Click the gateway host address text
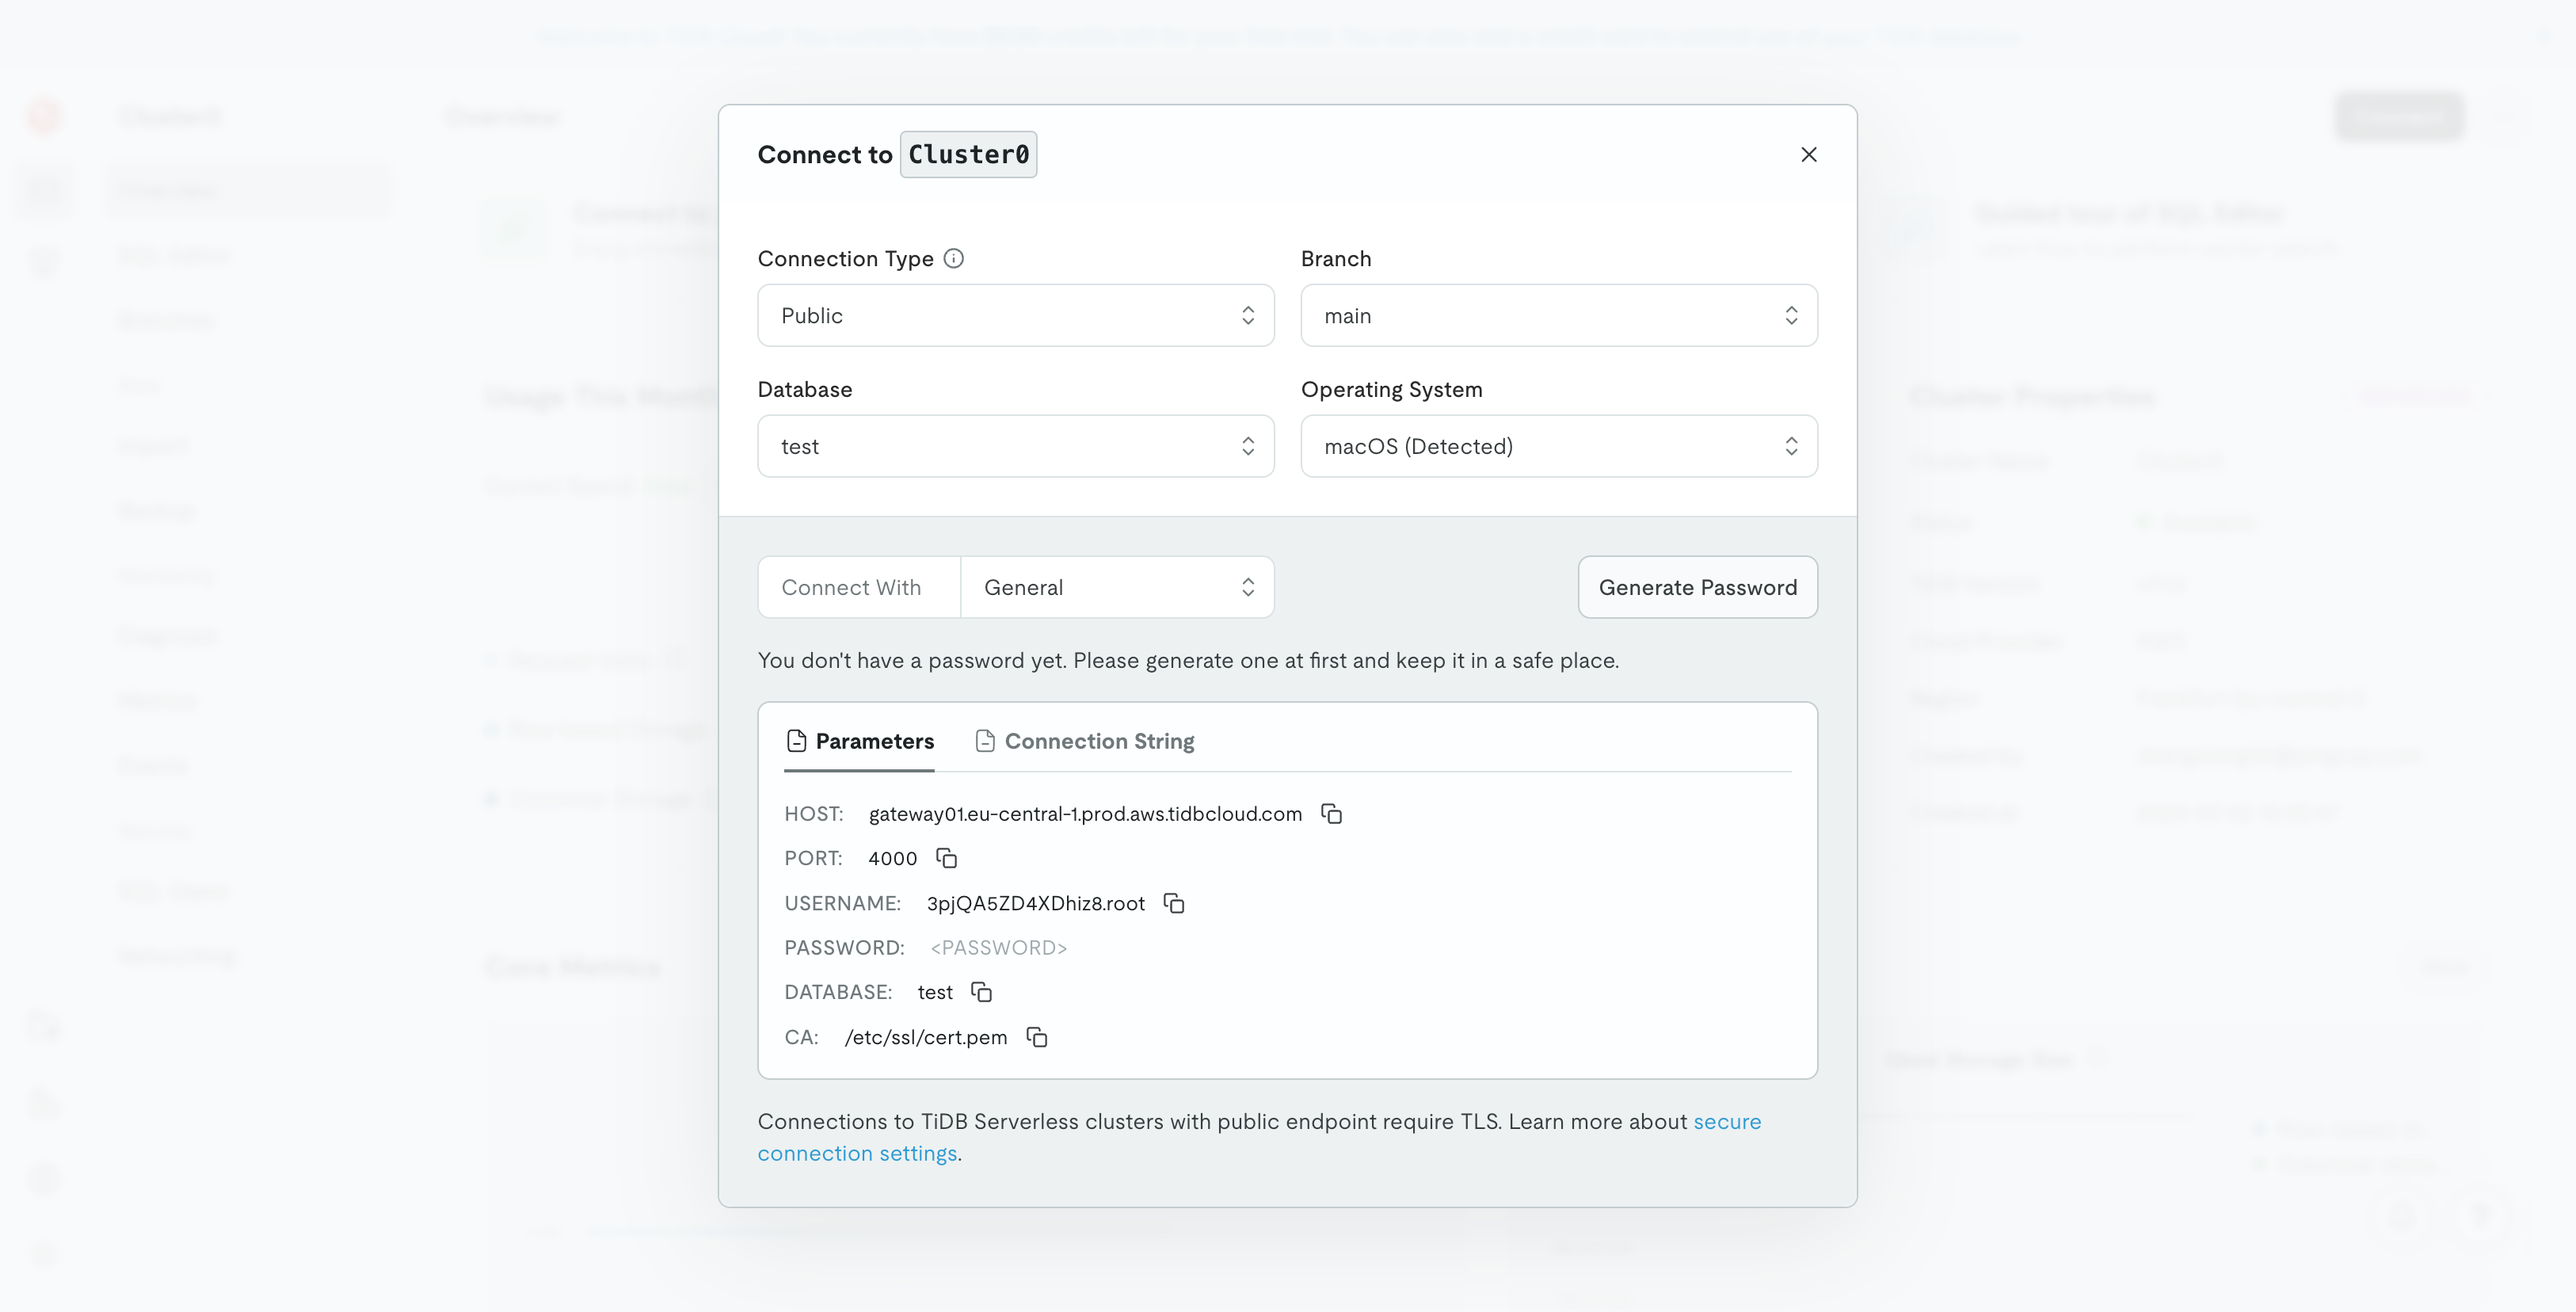 pos(1085,814)
